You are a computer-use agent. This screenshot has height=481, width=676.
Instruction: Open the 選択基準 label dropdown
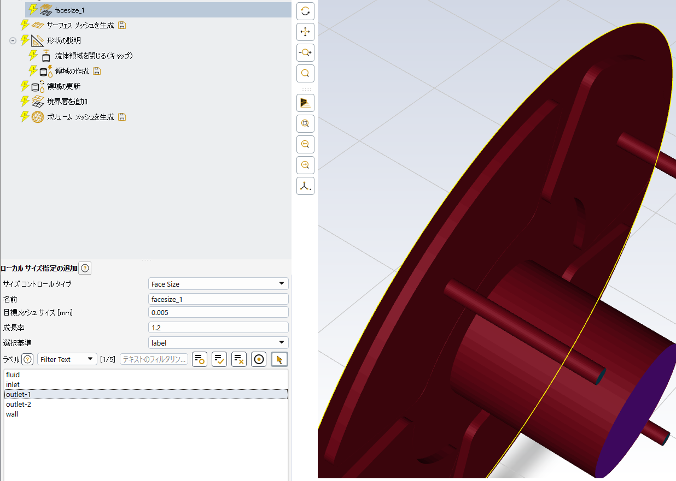[x=219, y=343]
